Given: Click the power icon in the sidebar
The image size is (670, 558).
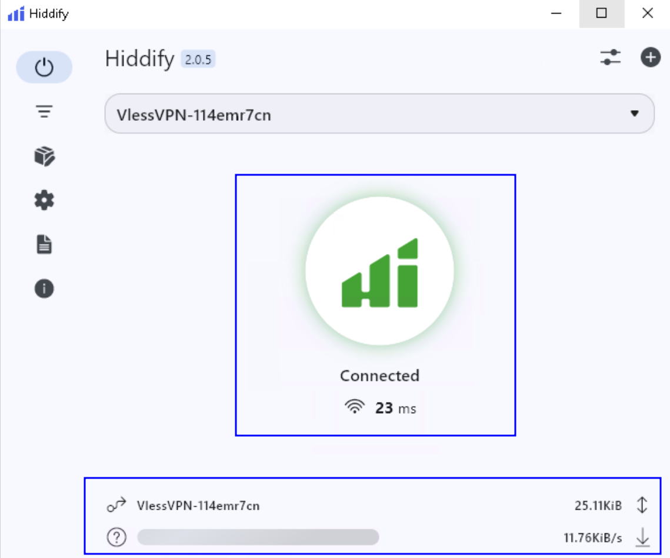Looking at the screenshot, I should click(x=44, y=67).
